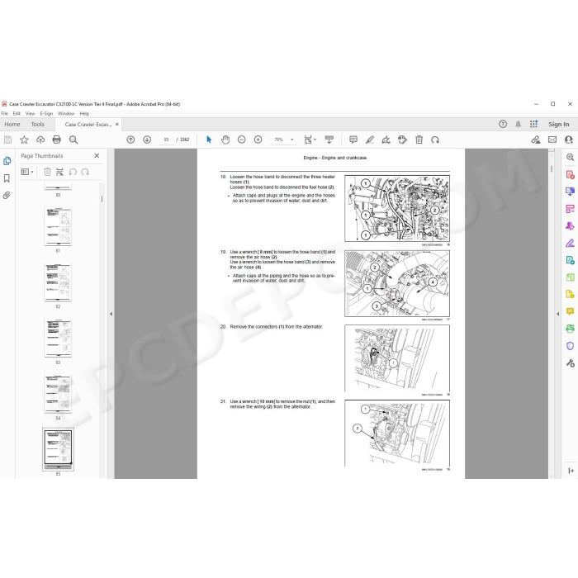Select page 84 thumbnail
Screen dimensions: 578x578
58,394
